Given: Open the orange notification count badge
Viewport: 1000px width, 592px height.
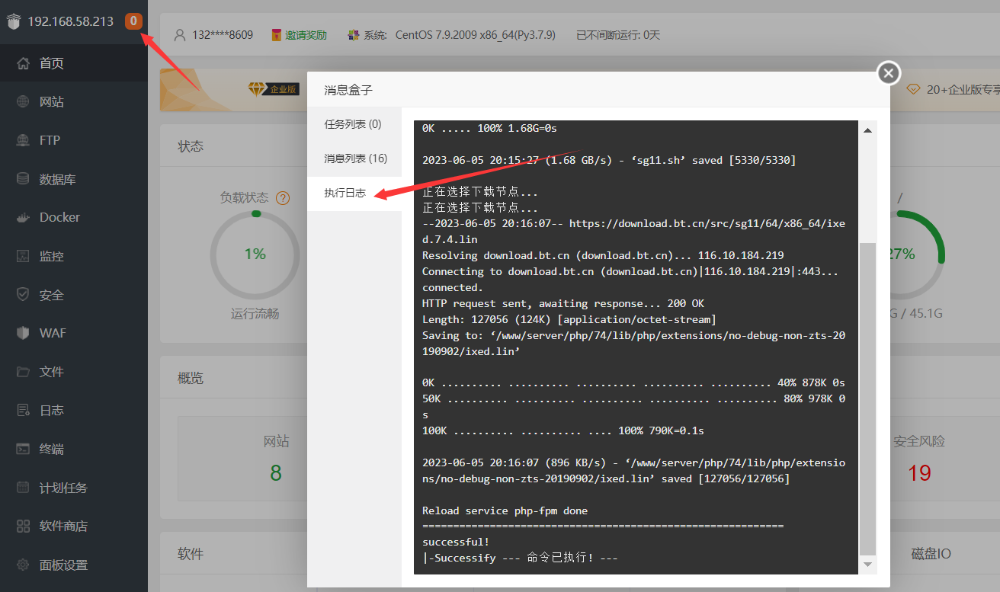Looking at the screenshot, I should [x=134, y=21].
